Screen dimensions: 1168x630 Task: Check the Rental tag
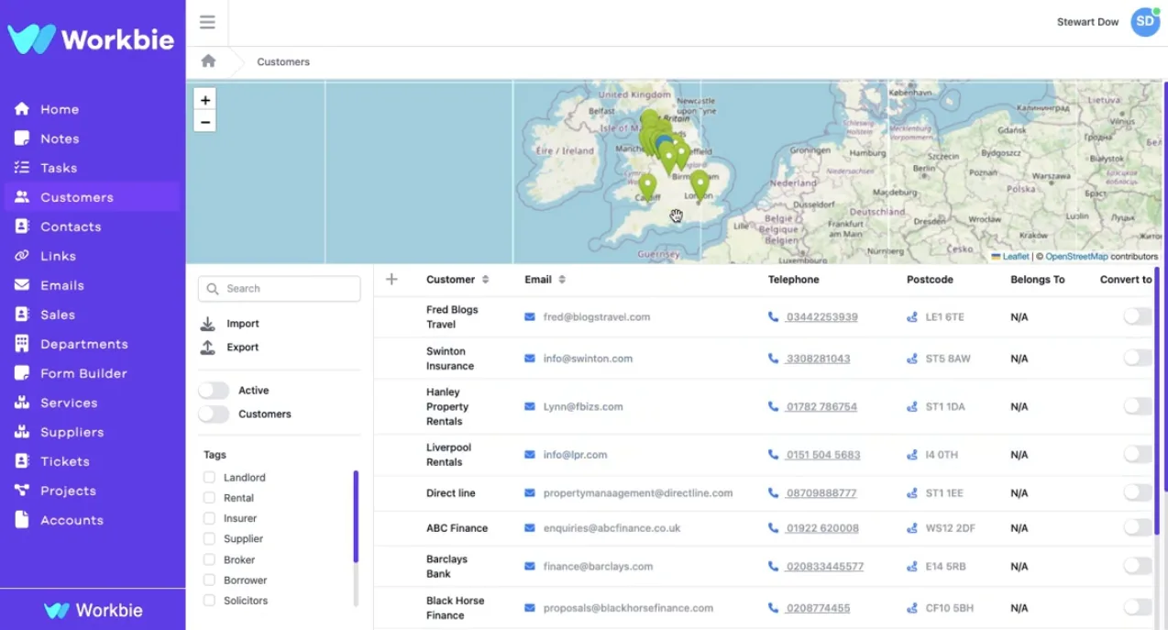(x=209, y=498)
